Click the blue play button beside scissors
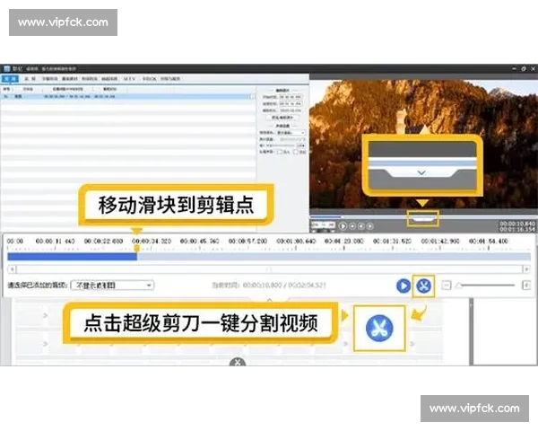538x431 pixels. [x=403, y=286]
